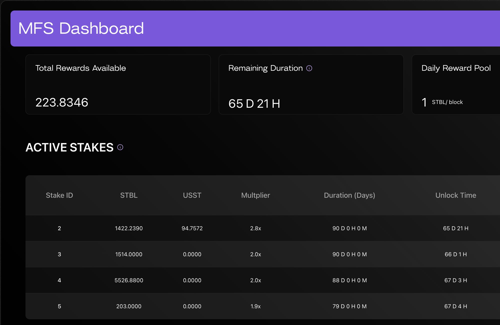
Task: Click the MFS Dashboard title
Action: coord(81,28)
